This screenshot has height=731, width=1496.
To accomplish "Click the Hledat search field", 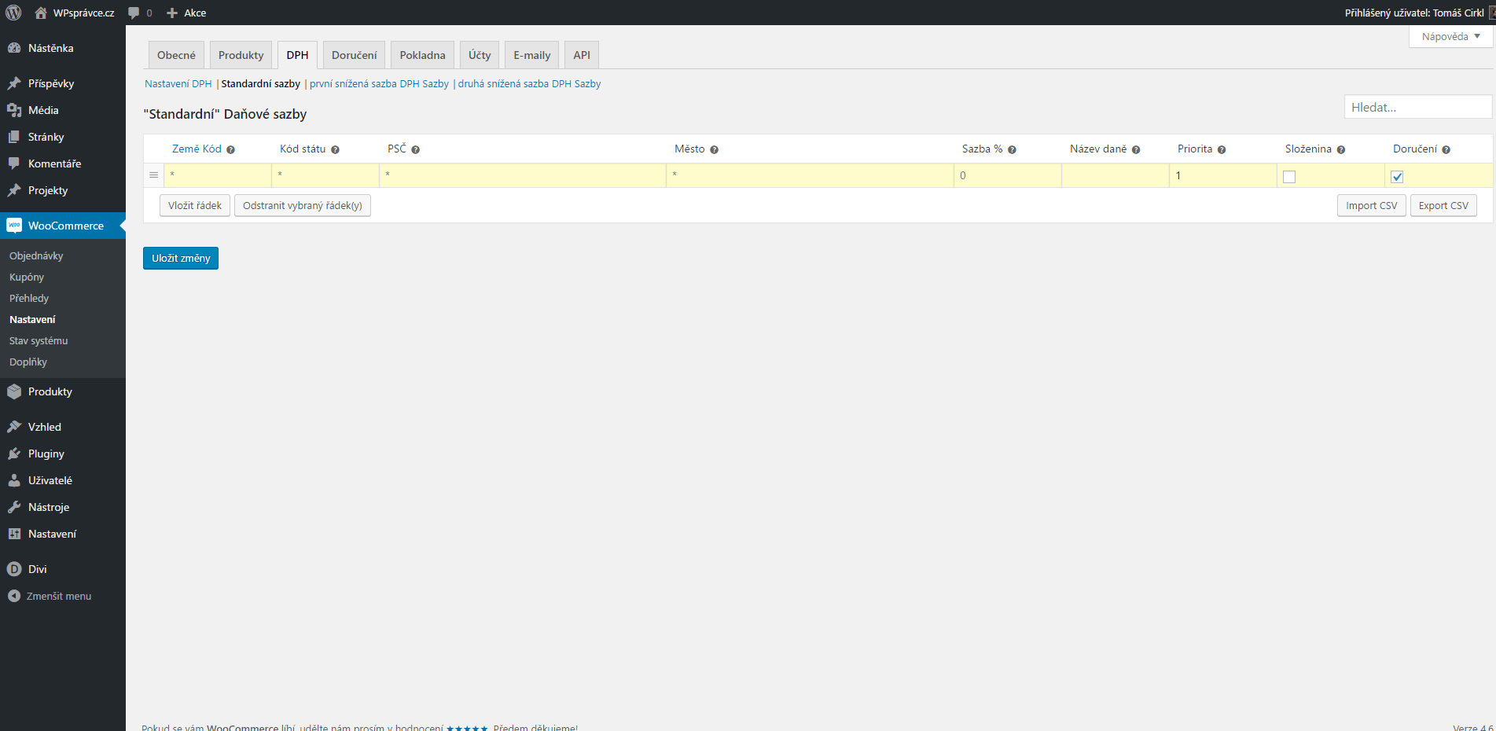I will pyautogui.click(x=1418, y=107).
